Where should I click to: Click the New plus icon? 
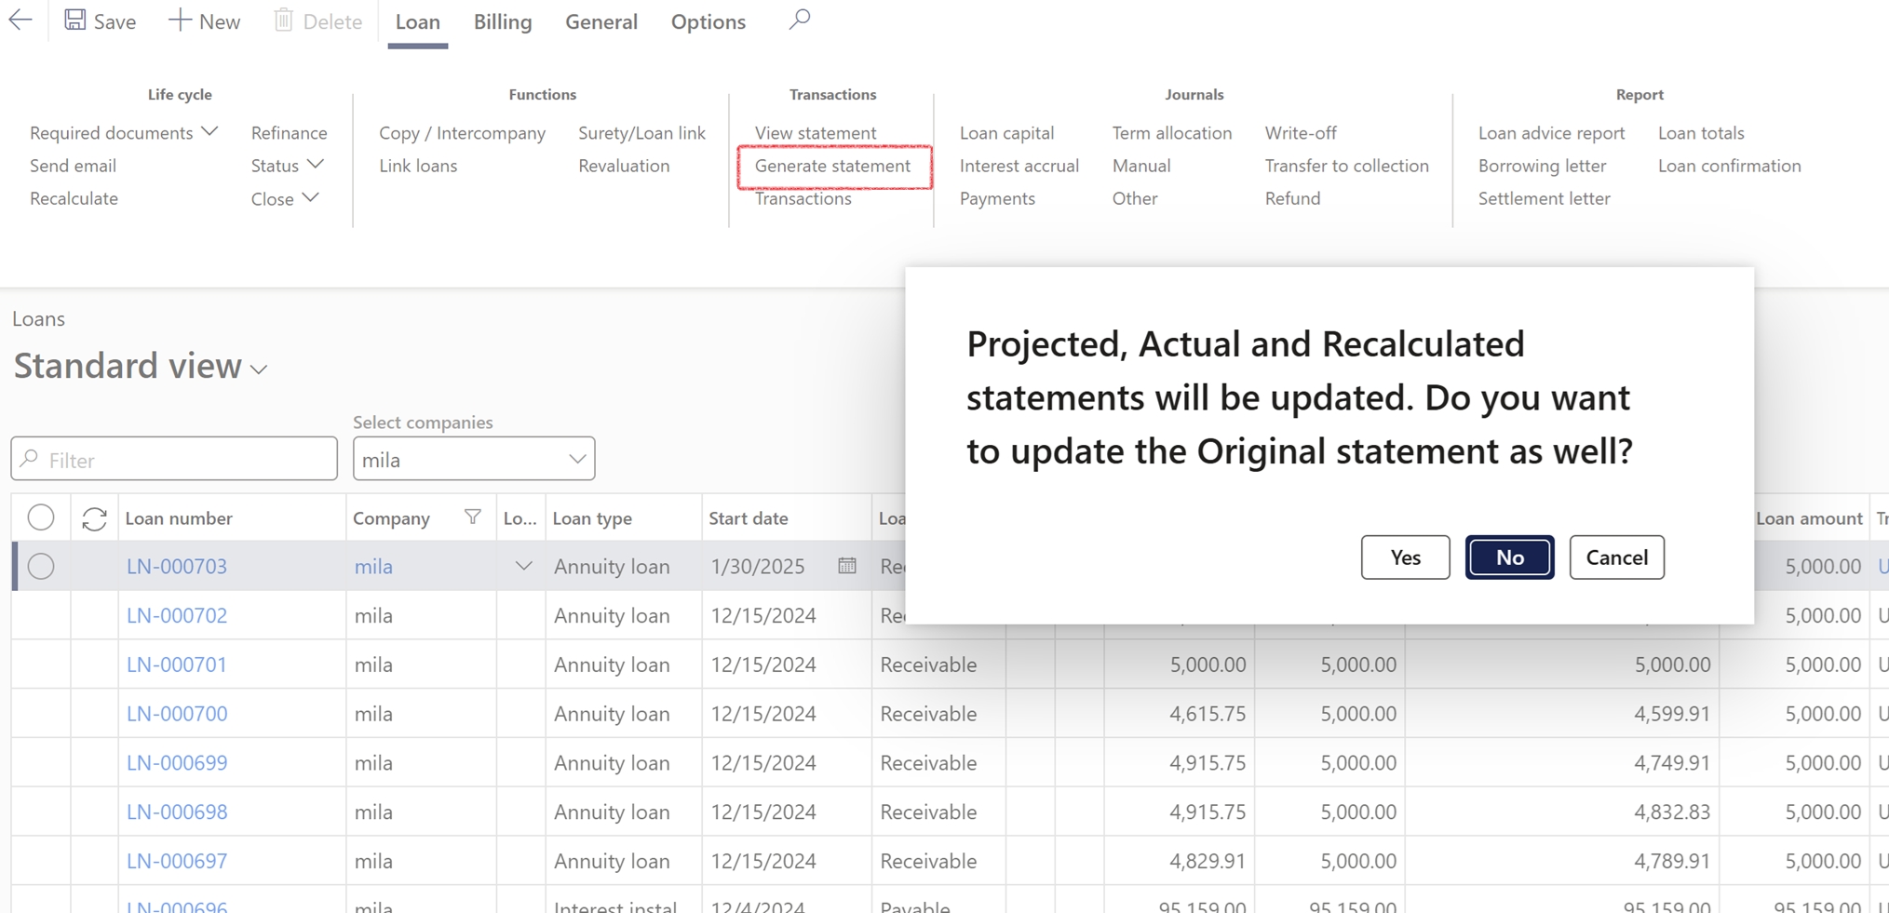tap(179, 20)
